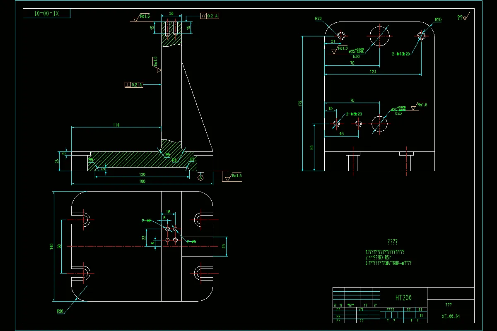Select the 180 overall base length dimension
The width and height of the screenshot is (497, 331).
[x=142, y=181]
